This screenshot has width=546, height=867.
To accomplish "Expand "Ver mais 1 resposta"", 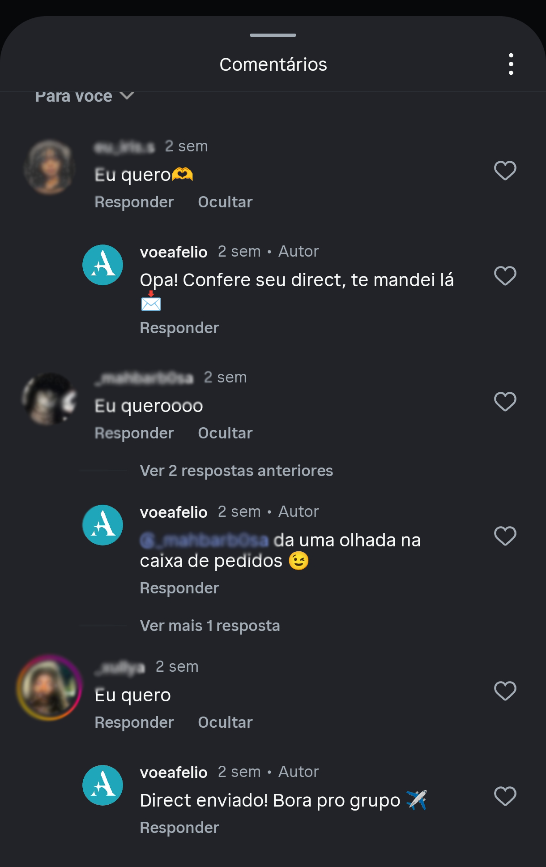I will (x=209, y=626).
